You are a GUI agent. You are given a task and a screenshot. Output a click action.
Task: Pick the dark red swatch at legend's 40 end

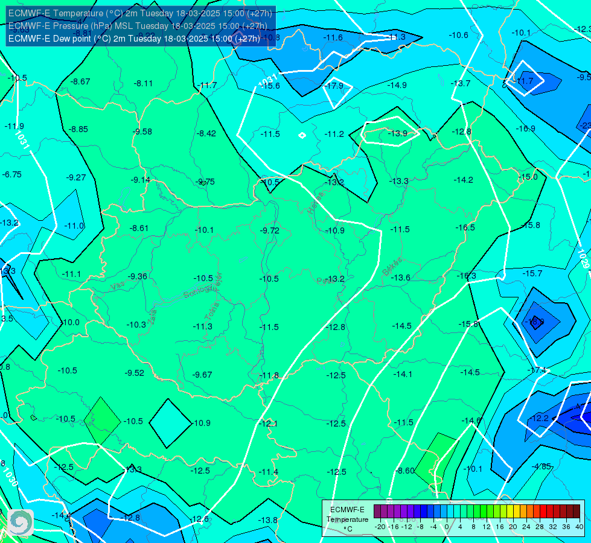[577, 512]
